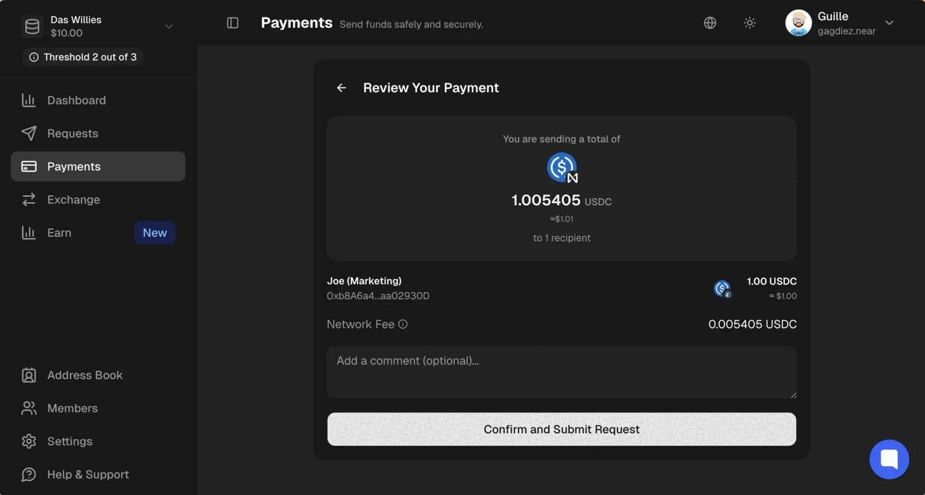Switch theme with the sun icon

click(750, 23)
